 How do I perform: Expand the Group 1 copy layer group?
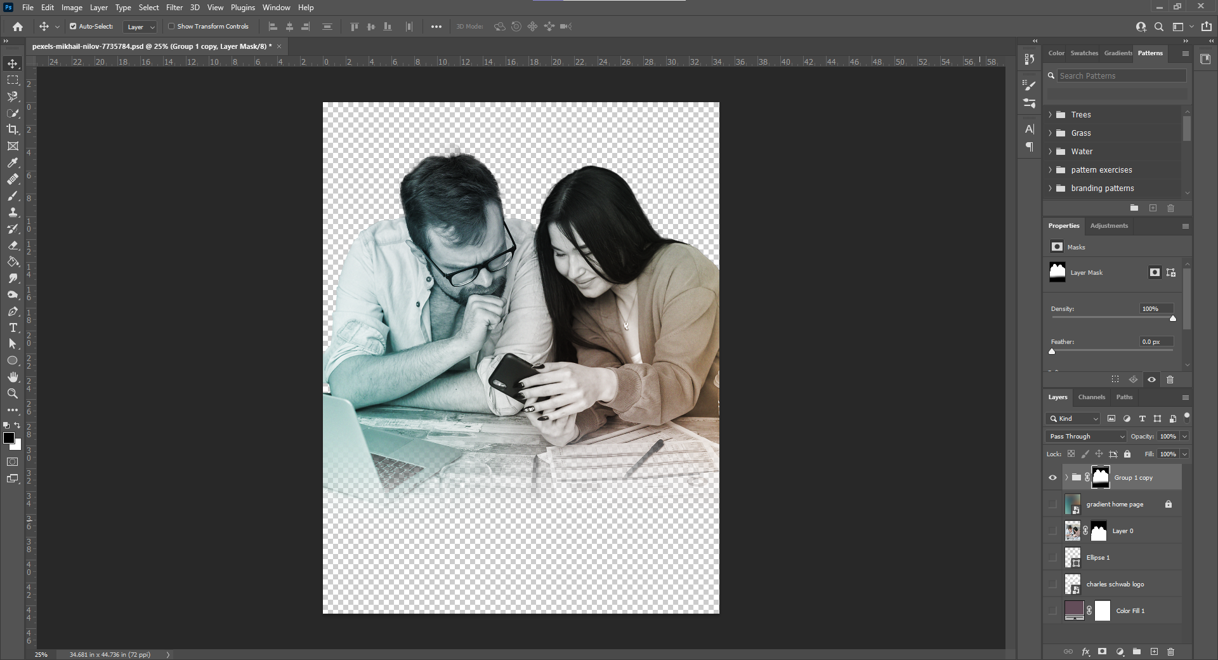[x=1066, y=478]
